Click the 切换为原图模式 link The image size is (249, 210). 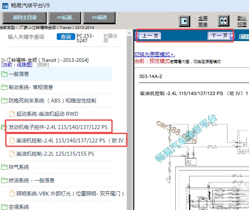(x=155, y=54)
